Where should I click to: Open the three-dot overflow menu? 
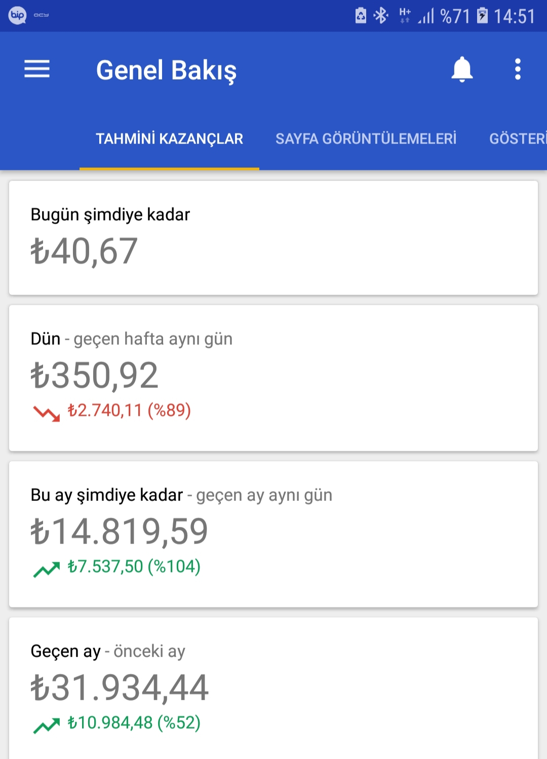(x=518, y=69)
